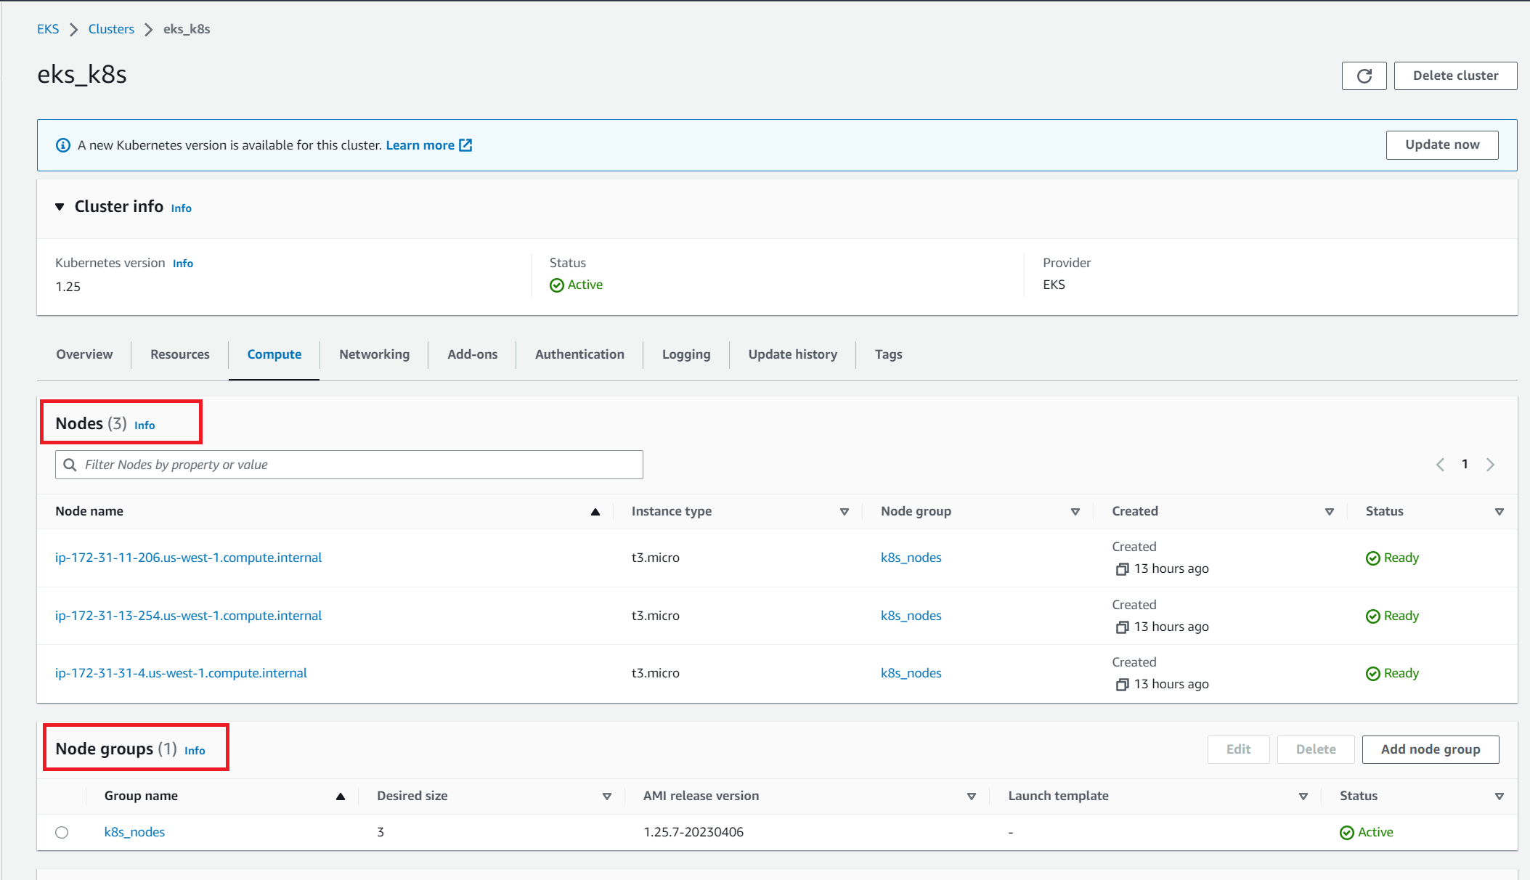
Task: Open the Instance type filter dropdown
Action: pos(844,511)
